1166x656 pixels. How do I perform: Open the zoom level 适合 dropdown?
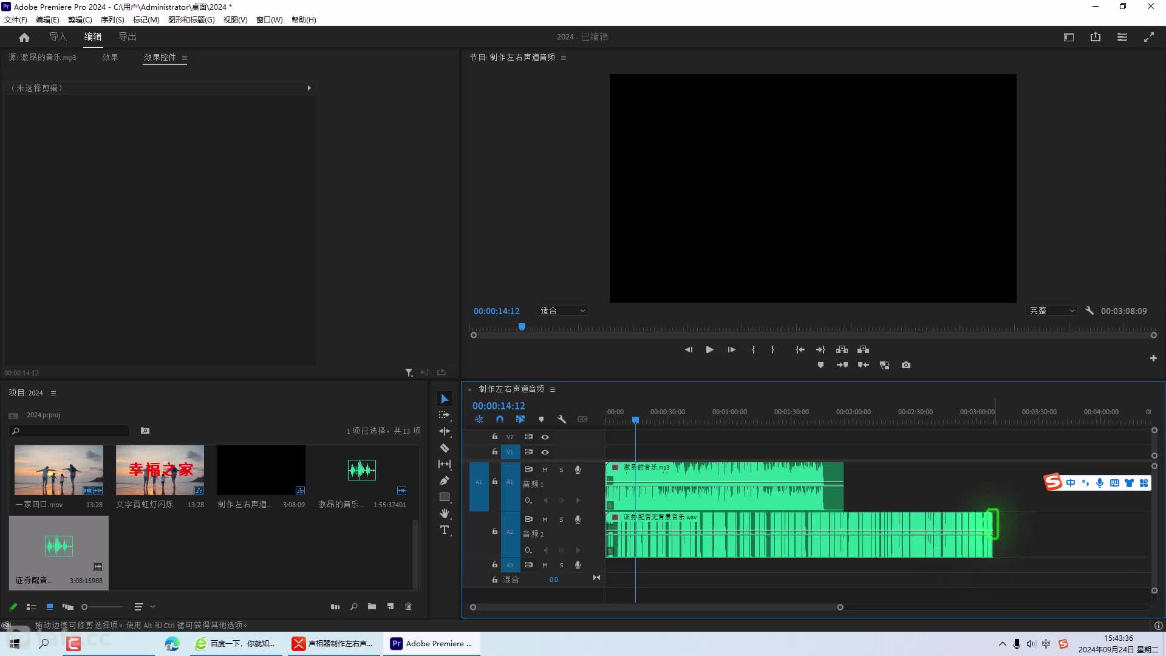pos(562,310)
